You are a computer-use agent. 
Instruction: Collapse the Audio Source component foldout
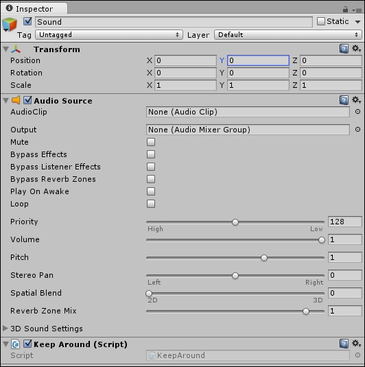pos(5,101)
